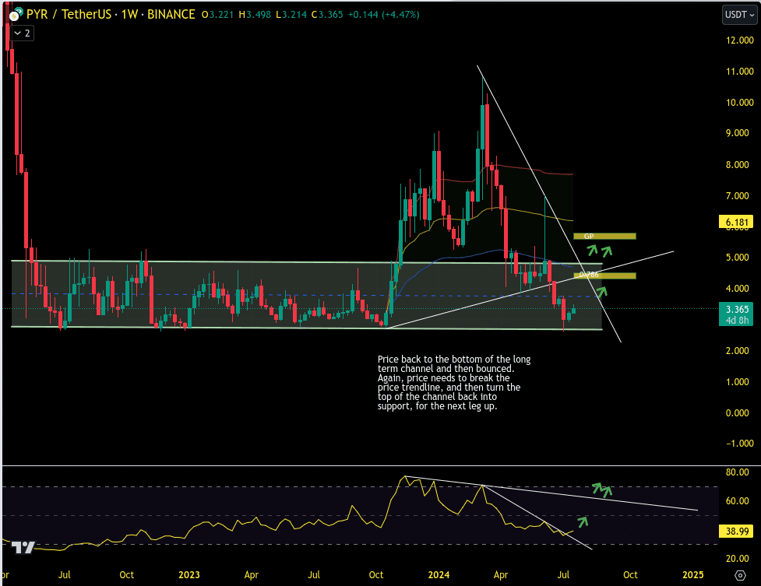Collapse the indicator legend showing 2

pos(23,33)
